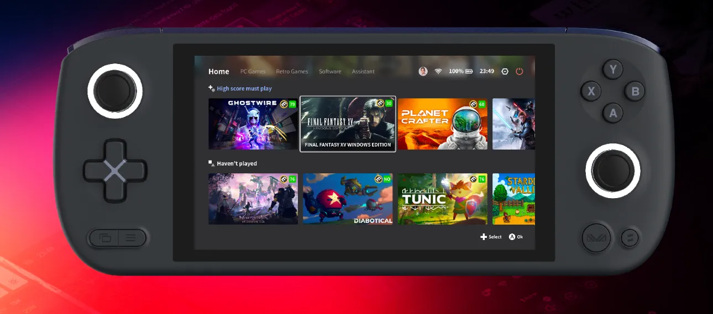Click the Home tab

pyautogui.click(x=218, y=71)
